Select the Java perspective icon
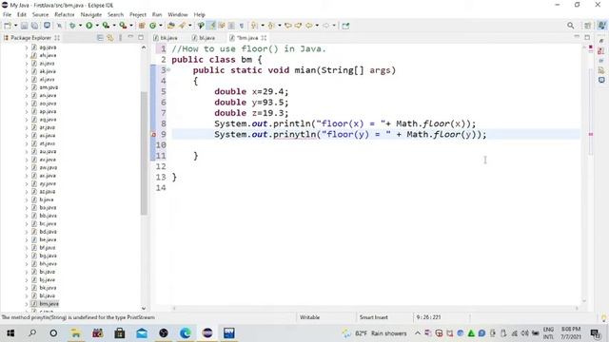This screenshot has width=609, height=342. tap(601, 26)
